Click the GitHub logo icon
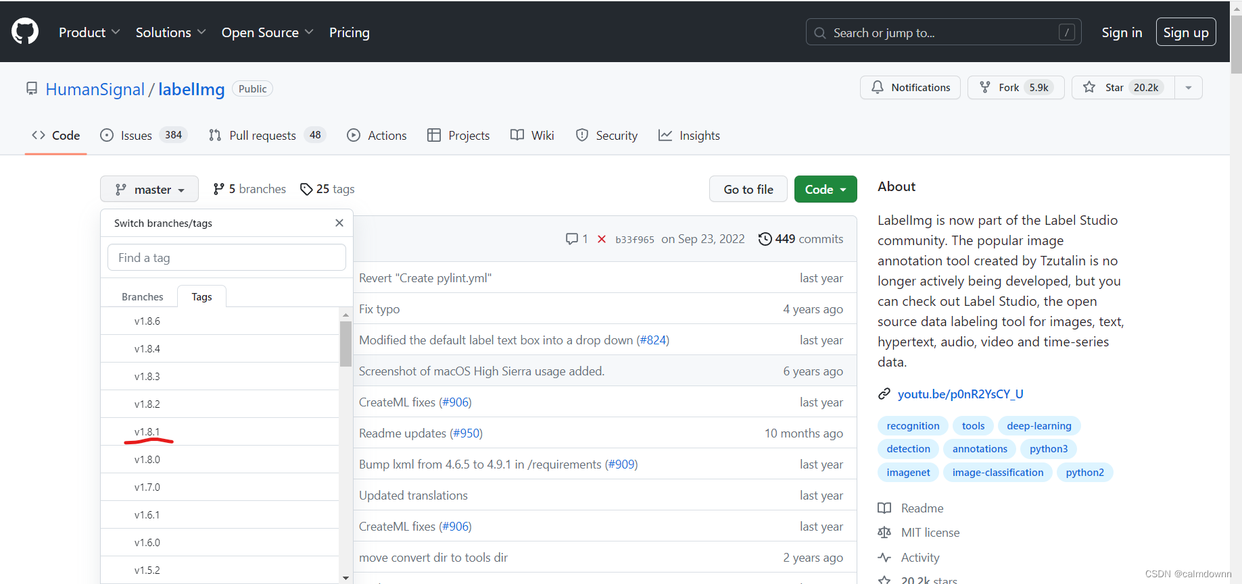Screen dimensions: 1242x584 25,32
